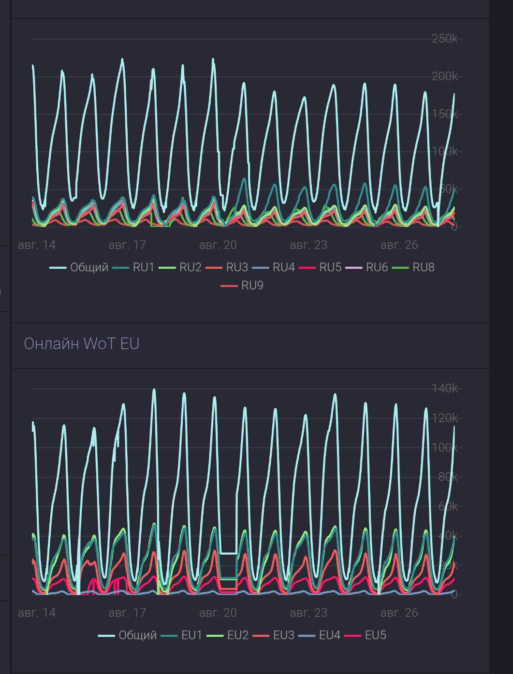This screenshot has height=674, width=513.
Task: Hide the RU1 series in legend
Action: 133,267
